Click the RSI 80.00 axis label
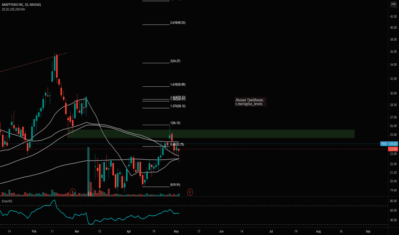This screenshot has height=235, width=399. pos(393,201)
